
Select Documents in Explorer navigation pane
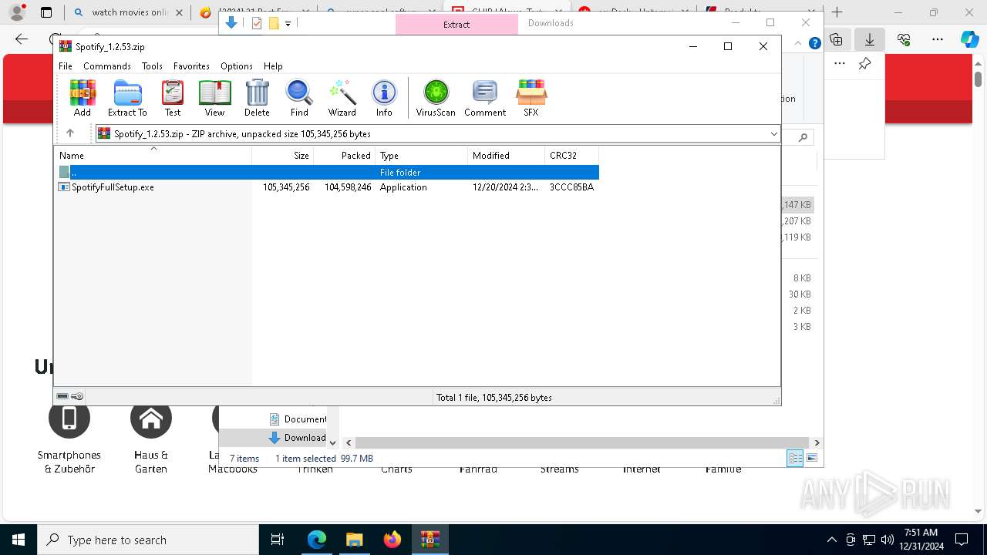point(298,419)
